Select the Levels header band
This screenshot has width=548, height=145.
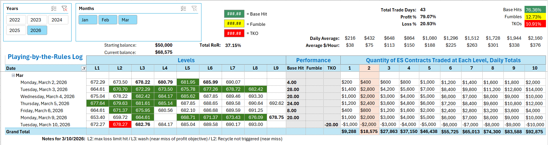click(186, 60)
